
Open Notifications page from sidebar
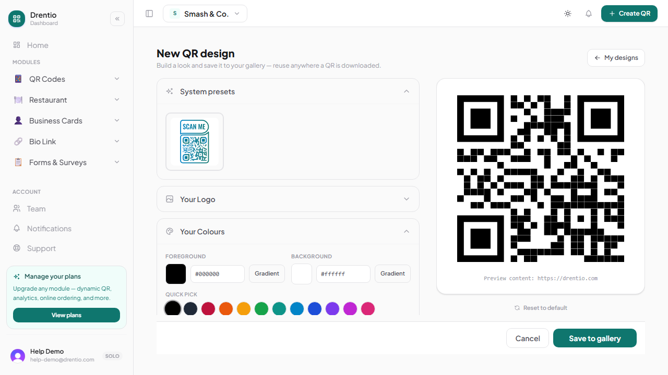coord(67,229)
